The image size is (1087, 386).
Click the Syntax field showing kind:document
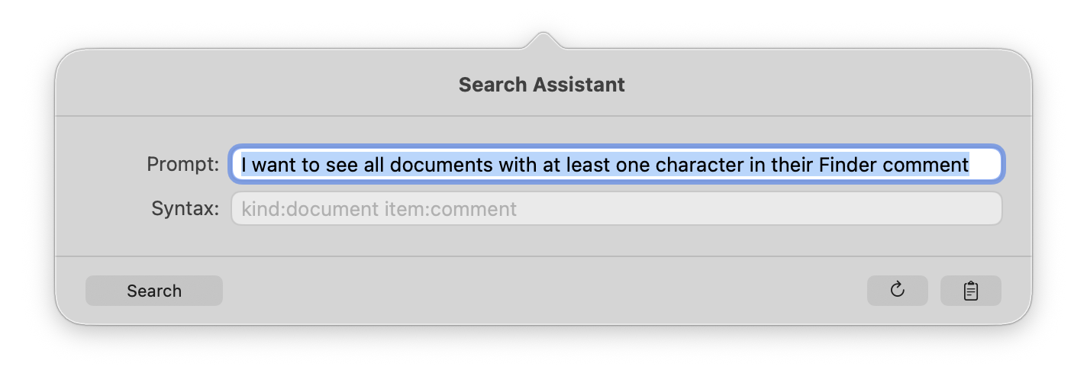[617, 208]
